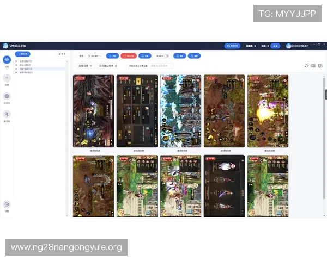Click the cloud phone window sort button
327x261 pixels.
pos(108,66)
